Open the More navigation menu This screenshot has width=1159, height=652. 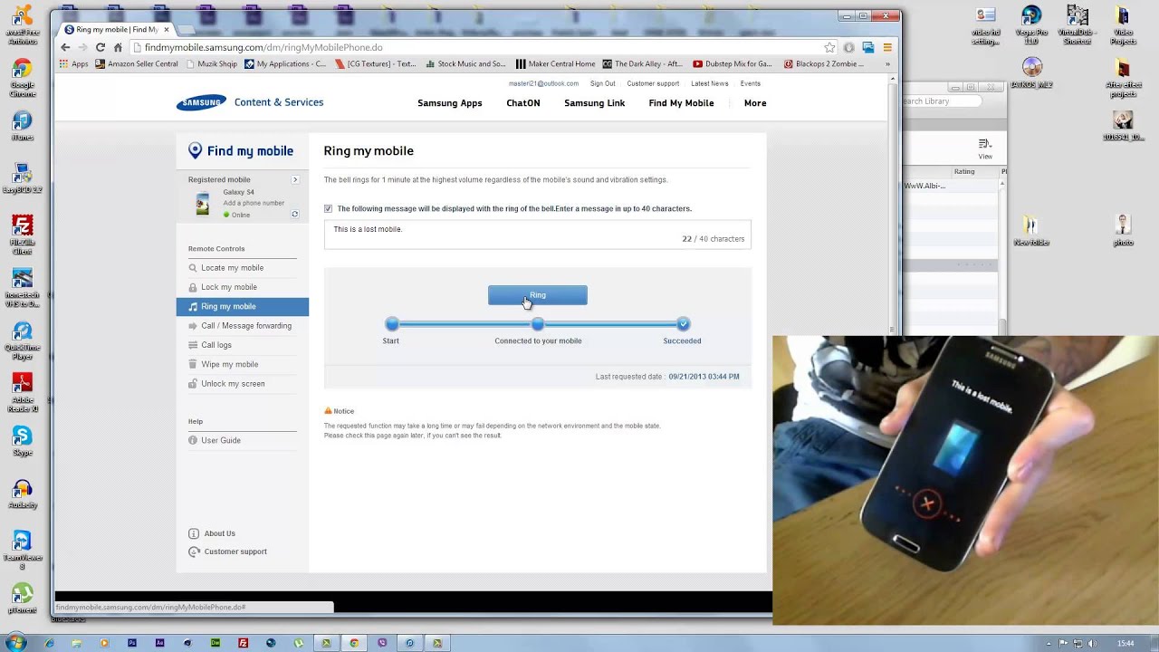[x=755, y=103]
